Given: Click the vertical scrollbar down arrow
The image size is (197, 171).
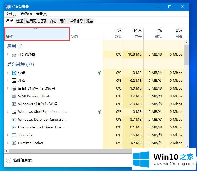Looking at the screenshot, I should click(187, 147).
